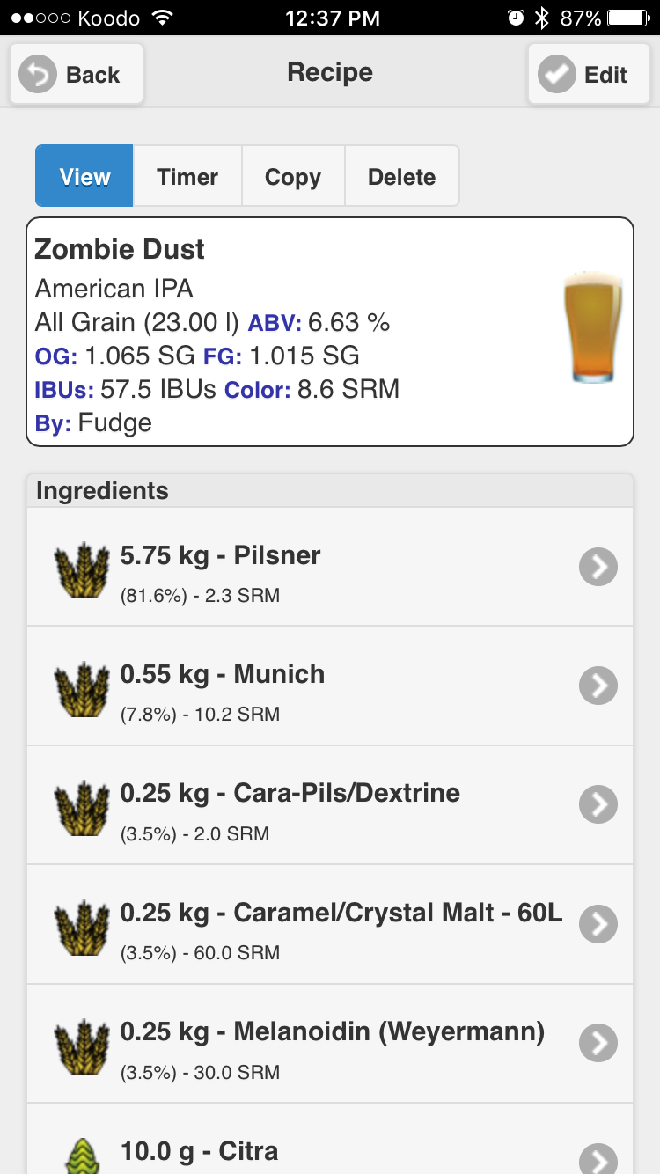Switch to the Timer tab
This screenshot has height=1174, width=660.
pyautogui.click(x=187, y=176)
